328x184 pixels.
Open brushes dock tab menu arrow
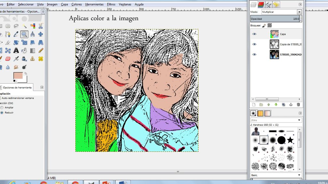300,113
